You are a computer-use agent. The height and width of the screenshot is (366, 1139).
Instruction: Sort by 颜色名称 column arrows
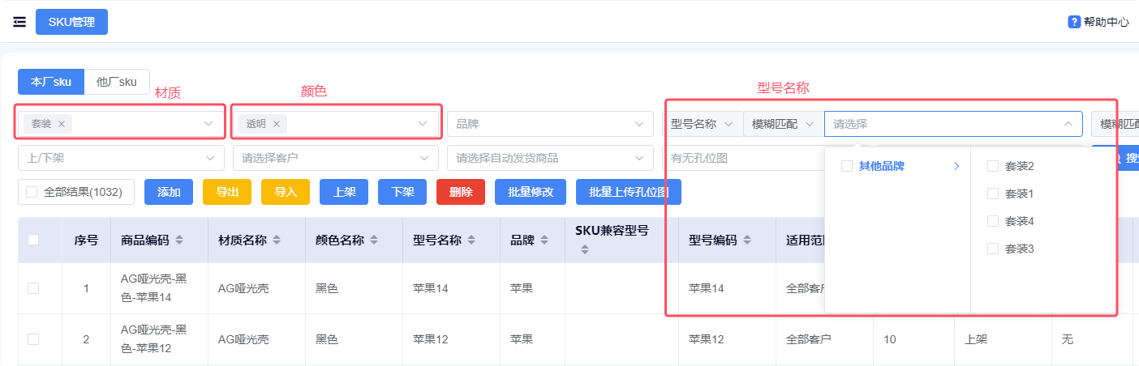tap(374, 240)
